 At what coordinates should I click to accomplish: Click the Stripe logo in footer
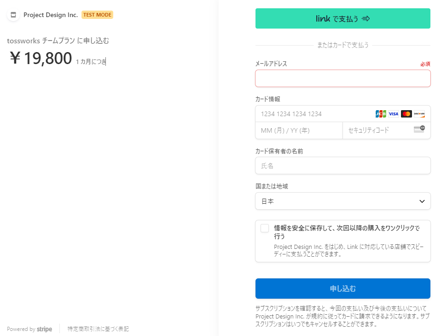[x=45, y=329]
